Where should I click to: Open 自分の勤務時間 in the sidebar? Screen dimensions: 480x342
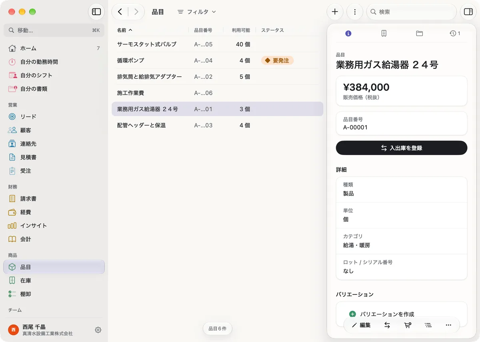coord(54,62)
